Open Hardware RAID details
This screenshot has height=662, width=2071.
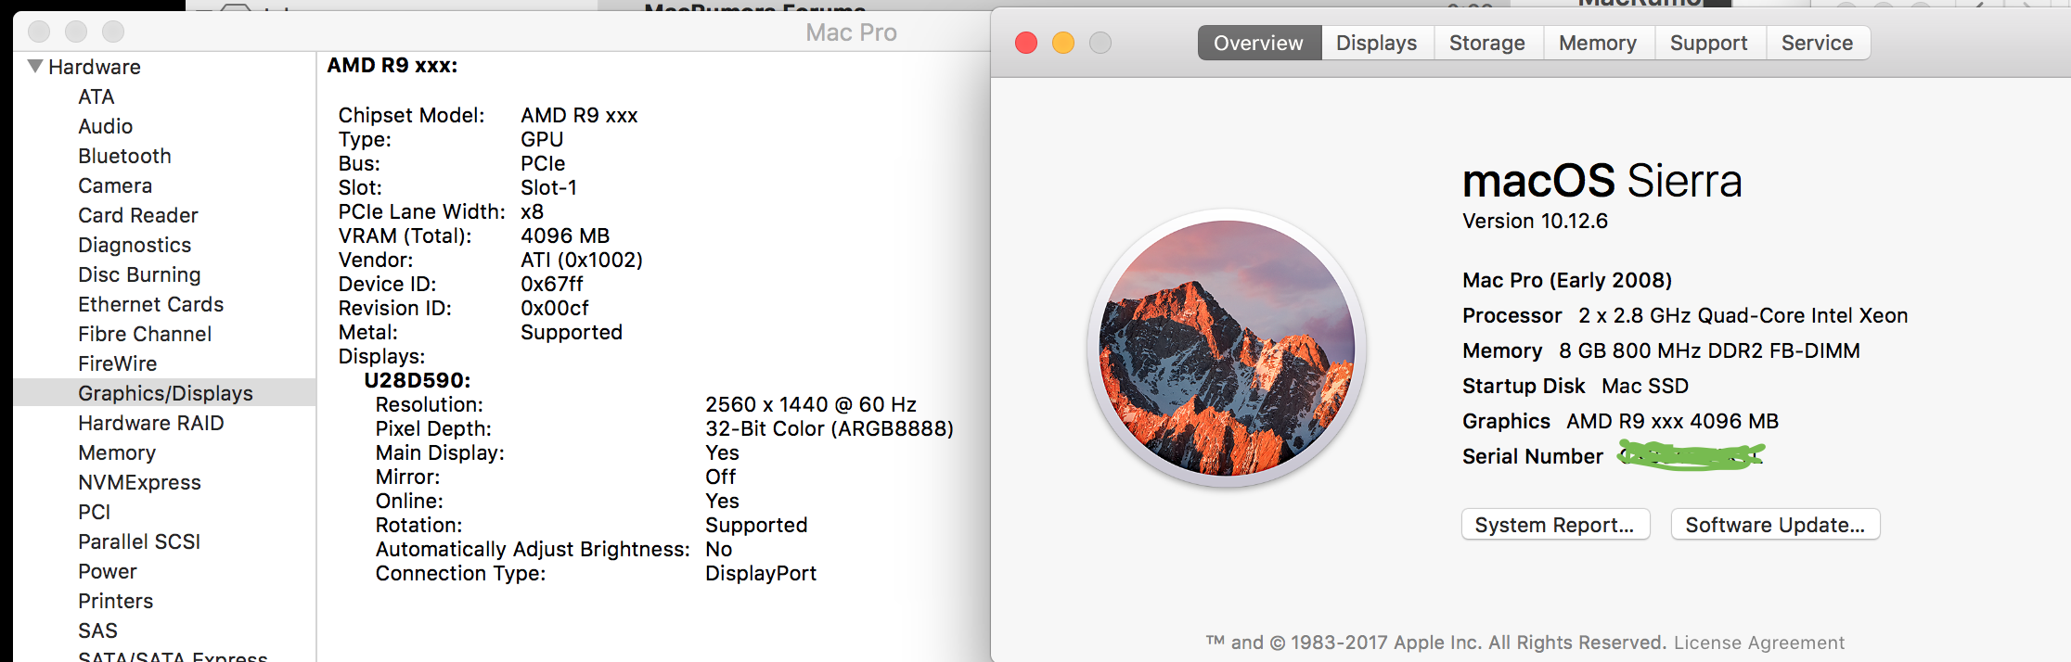[x=151, y=423]
